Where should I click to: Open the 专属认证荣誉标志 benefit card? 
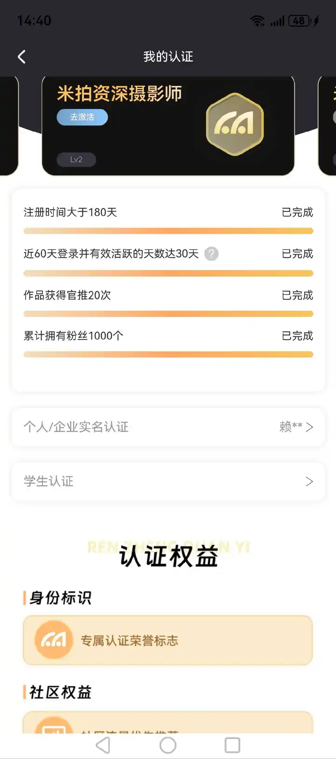coord(168,640)
